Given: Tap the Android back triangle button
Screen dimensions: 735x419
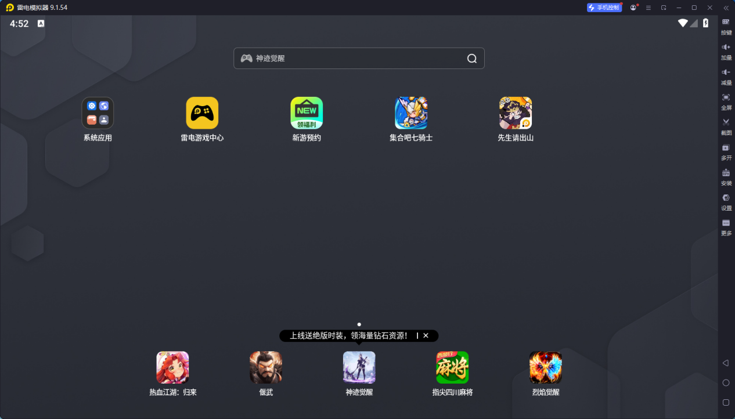Looking at the screenshot, I should 725,363.
